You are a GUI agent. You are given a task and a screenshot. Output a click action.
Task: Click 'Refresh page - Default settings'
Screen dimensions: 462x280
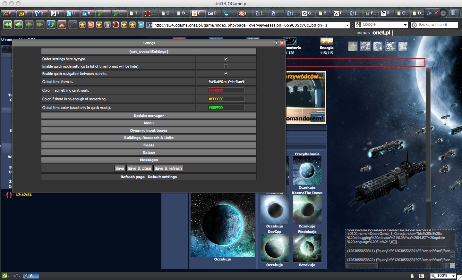coord(149,177)
